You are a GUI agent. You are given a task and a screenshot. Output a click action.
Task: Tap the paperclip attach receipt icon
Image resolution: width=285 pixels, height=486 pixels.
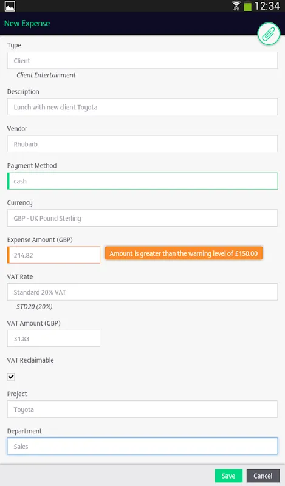[269, 33]
